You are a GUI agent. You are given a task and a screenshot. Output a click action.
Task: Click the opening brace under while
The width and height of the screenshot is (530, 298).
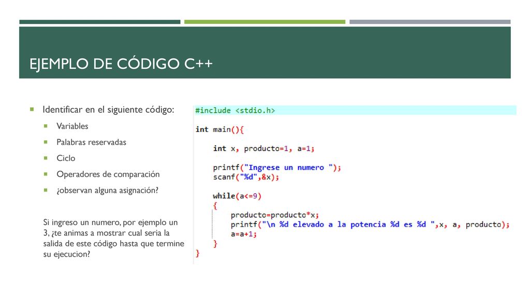pyautogui.click(x=215, y=206)
